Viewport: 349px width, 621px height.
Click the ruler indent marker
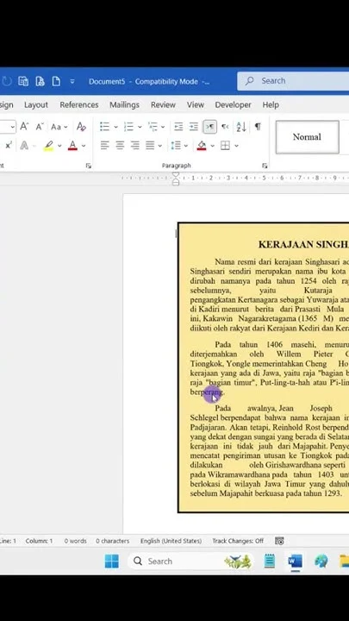(176, 179)
